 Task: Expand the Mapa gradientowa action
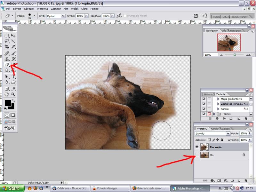[218, 99]
